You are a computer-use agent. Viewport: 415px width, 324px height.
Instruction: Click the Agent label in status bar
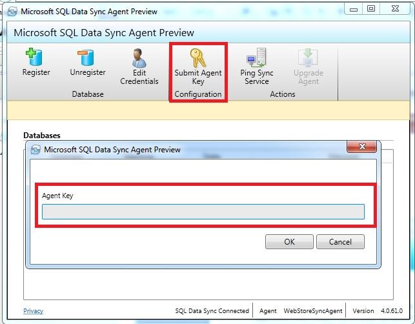click(x=268, y=310)
